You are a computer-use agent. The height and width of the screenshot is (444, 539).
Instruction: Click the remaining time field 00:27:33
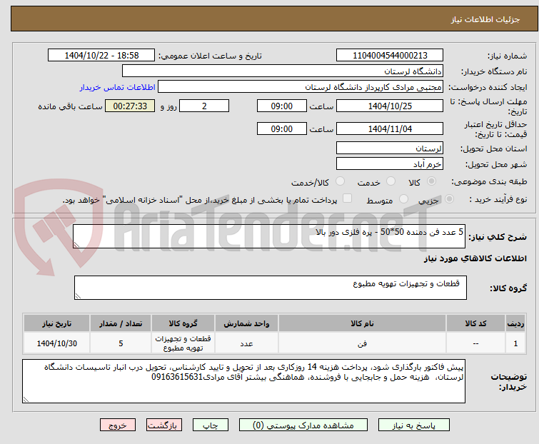click(x=130, y=106)
